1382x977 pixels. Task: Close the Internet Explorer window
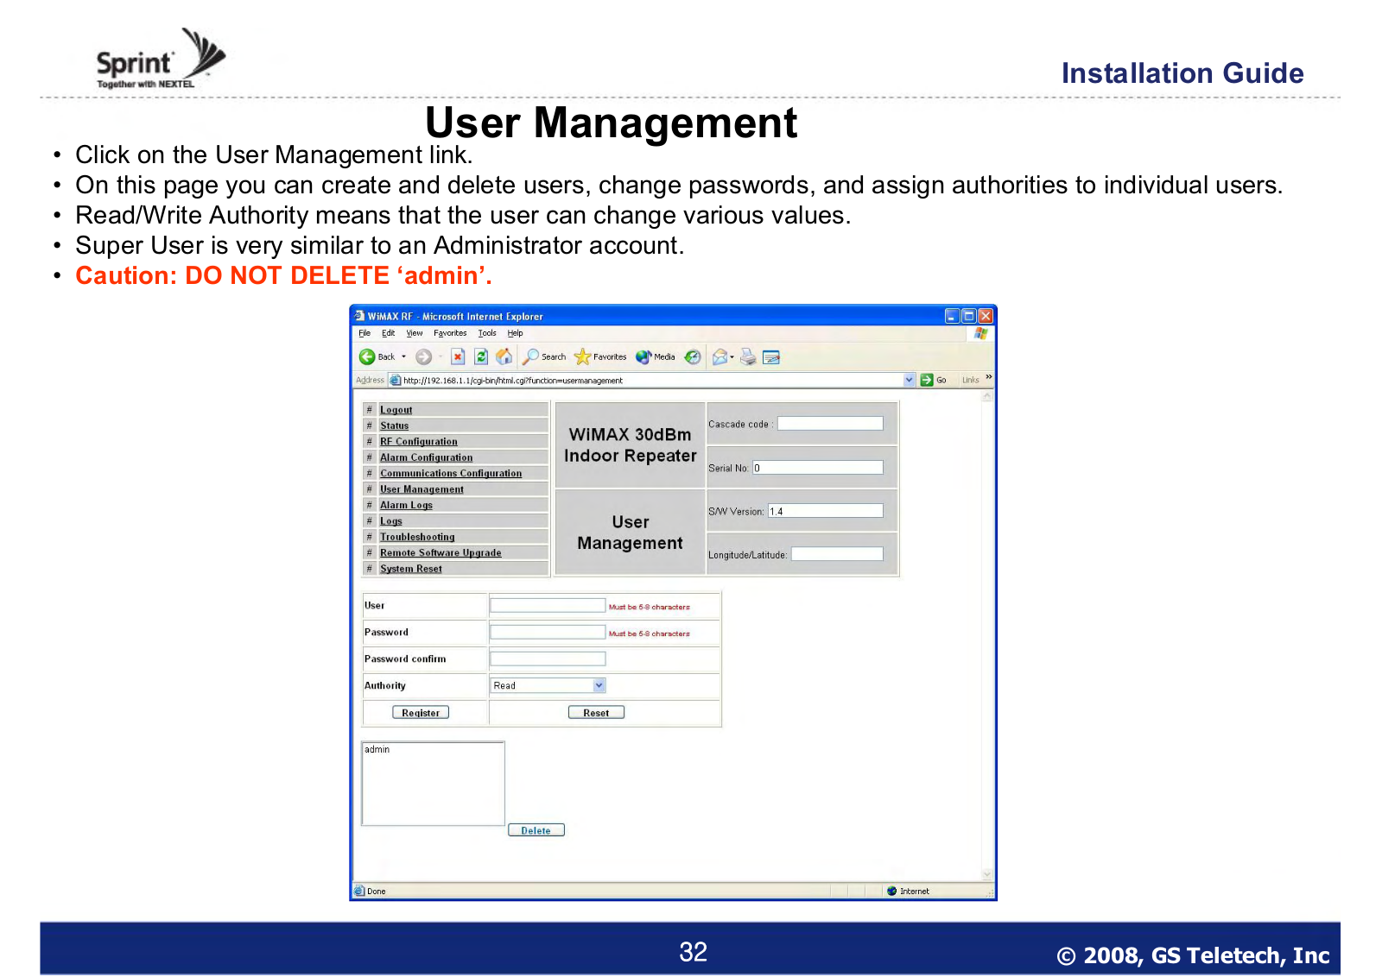click(x=986, y=316)
